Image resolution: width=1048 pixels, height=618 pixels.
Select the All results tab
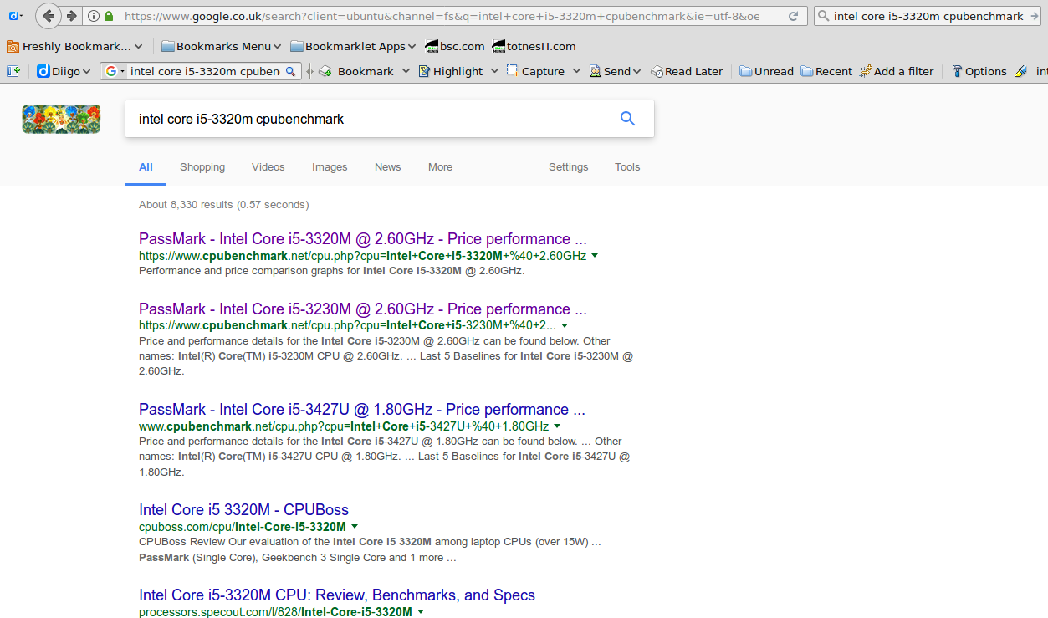click(146, 167)
